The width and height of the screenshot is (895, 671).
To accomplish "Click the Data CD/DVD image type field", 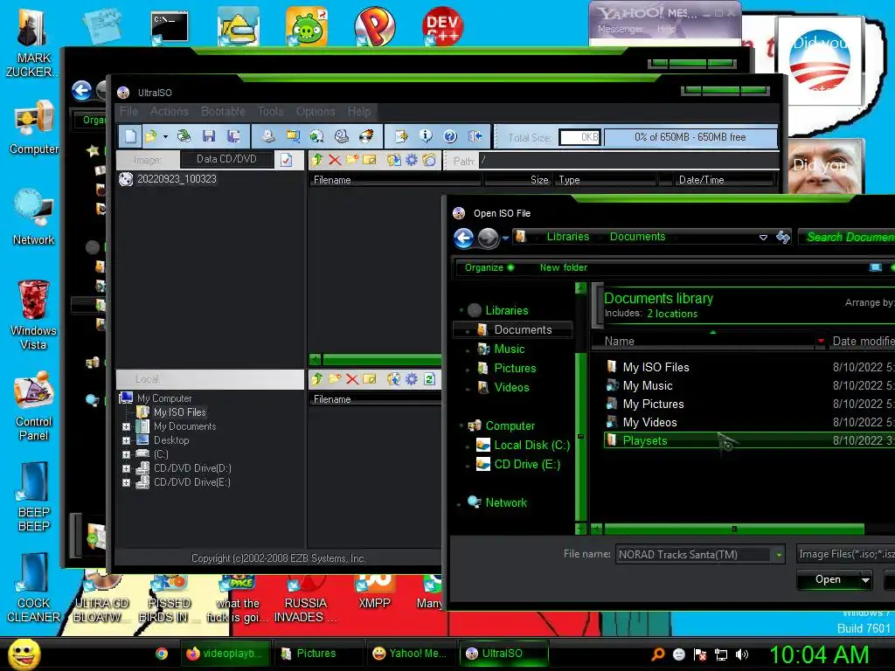I will 226,159.
